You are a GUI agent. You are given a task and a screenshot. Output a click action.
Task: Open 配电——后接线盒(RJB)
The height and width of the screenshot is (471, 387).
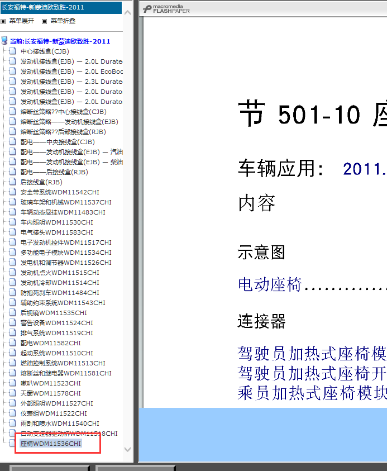pos(54,172)
